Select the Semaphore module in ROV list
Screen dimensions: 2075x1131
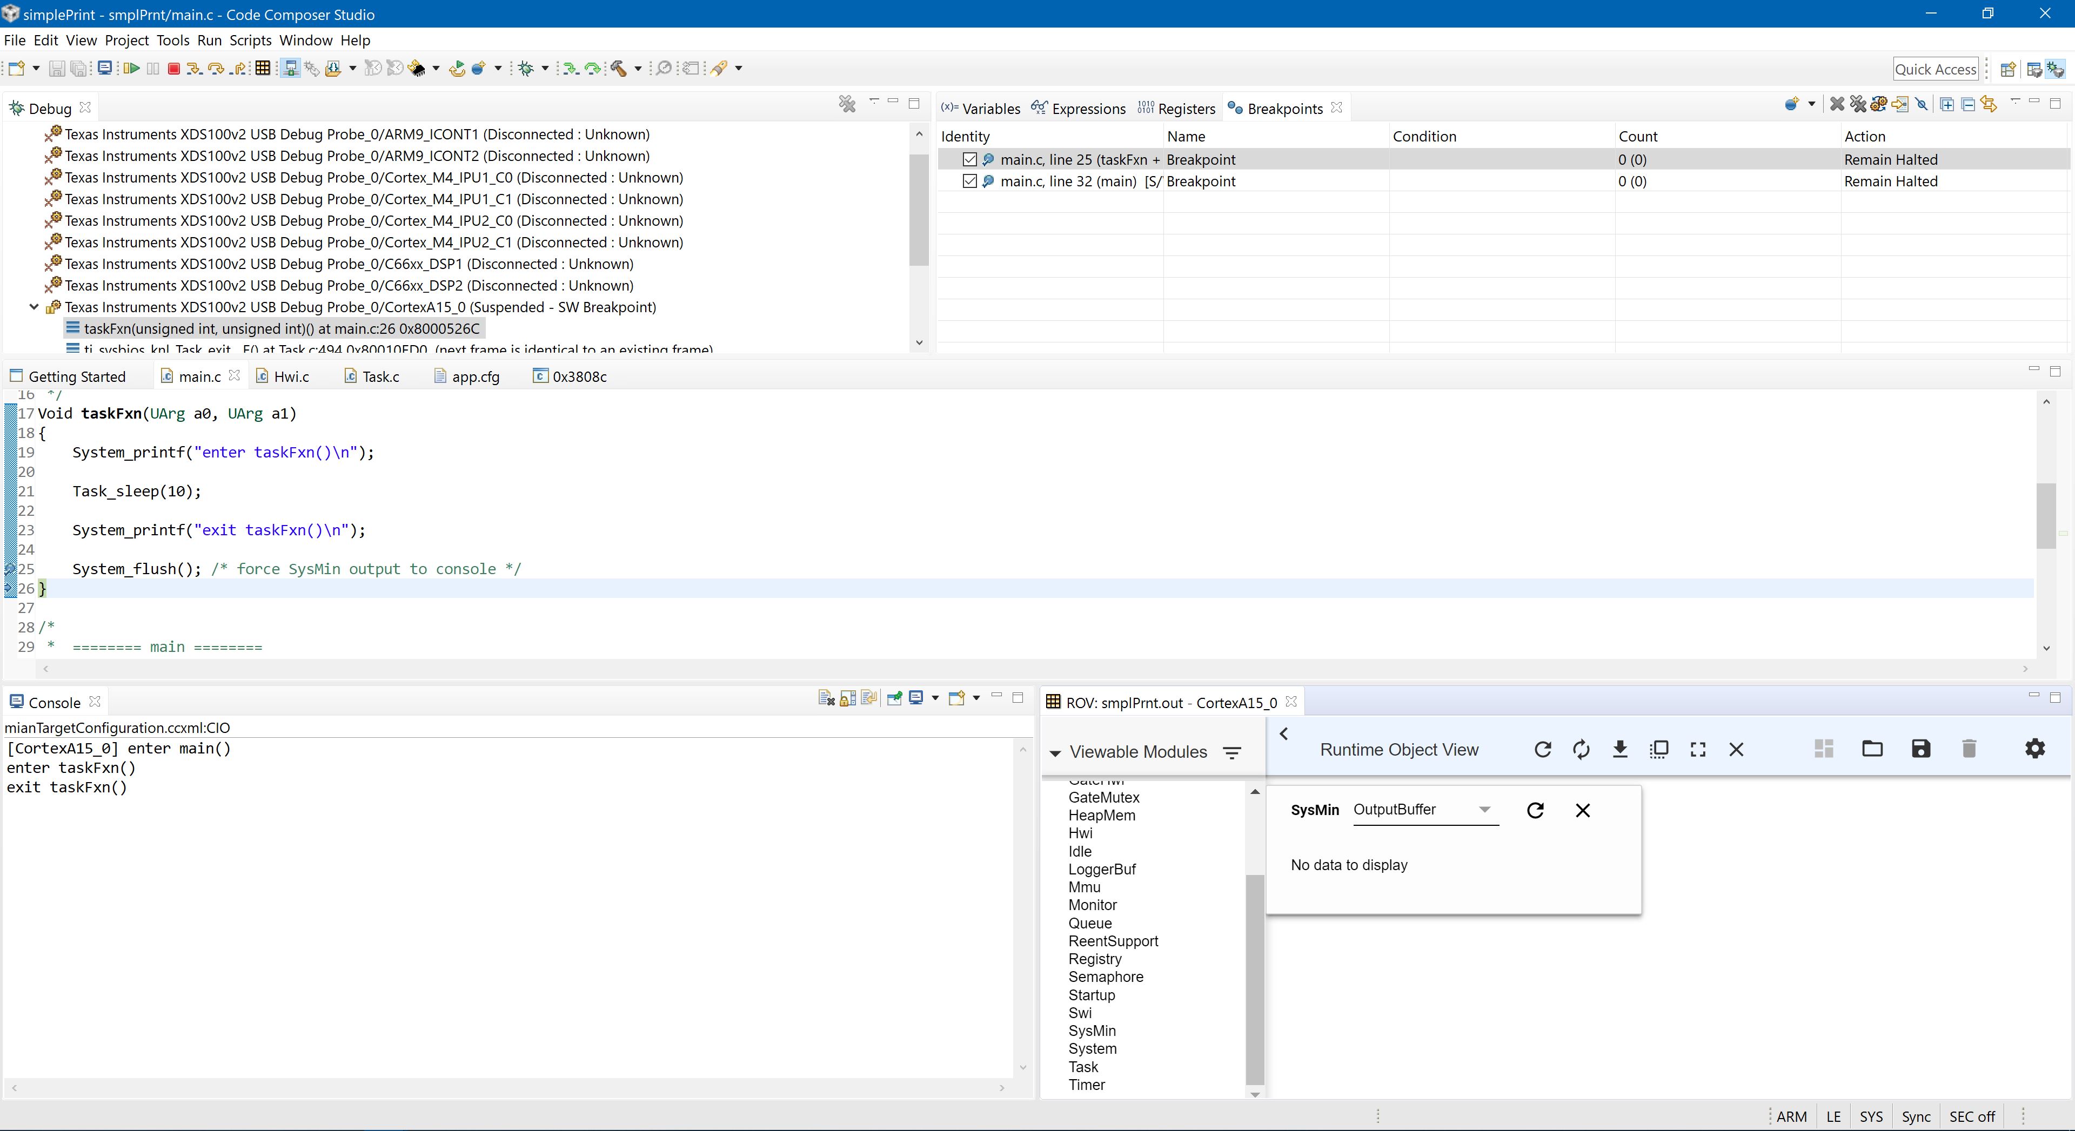point(1105,977)
